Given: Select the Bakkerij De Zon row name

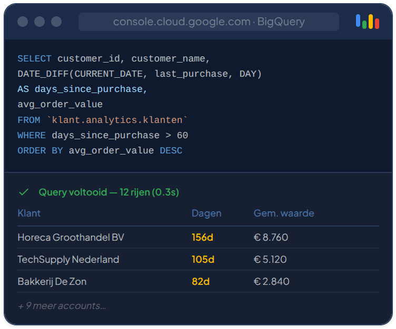Looking at the screenshot, I should (52, 281).
